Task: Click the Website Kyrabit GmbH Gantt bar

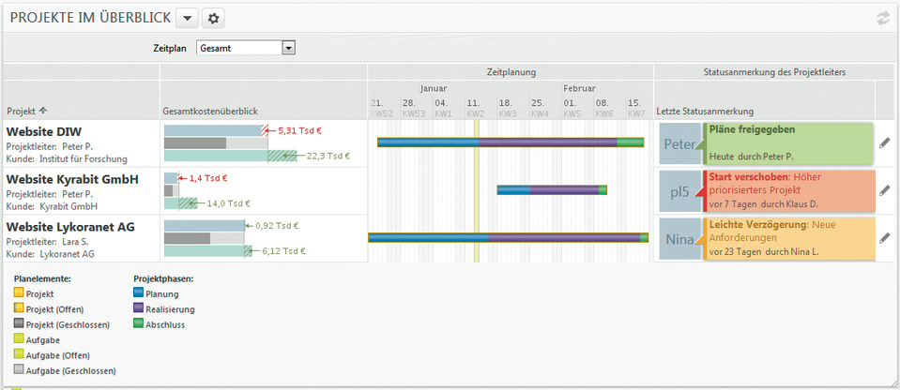Action: (552, 190)
